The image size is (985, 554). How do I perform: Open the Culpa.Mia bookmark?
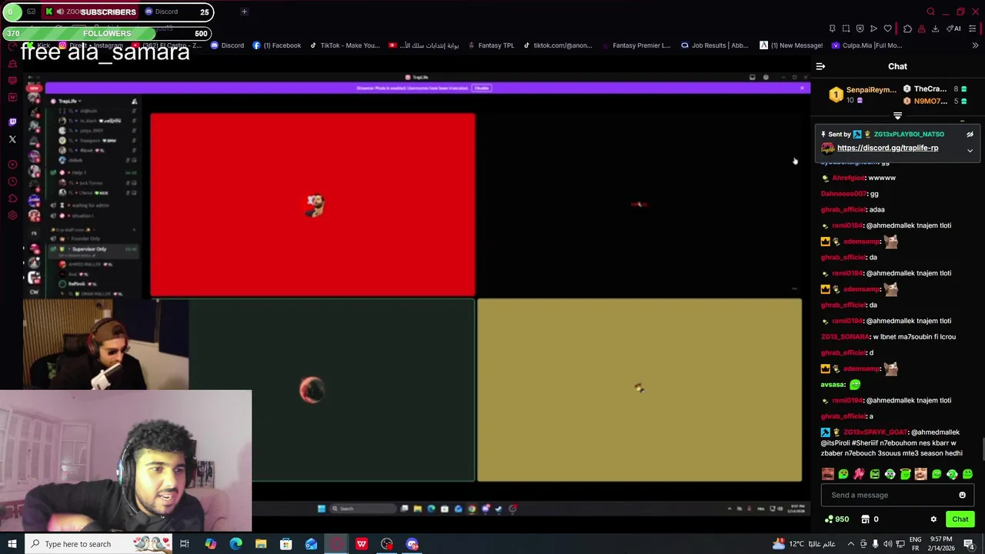point(866,45)
